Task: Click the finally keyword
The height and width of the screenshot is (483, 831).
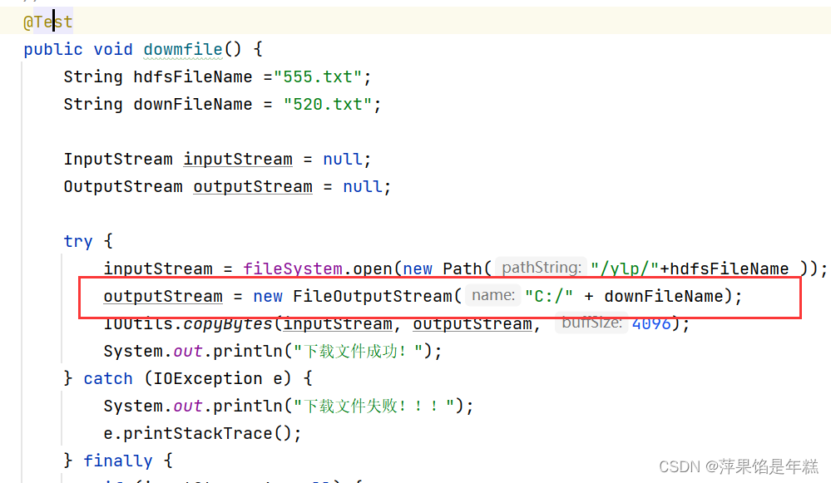Action: (x=117, y=461)
